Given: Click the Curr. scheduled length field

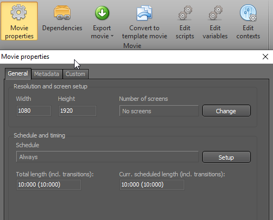Looking at the screenshot, I should tap(152, 184).
